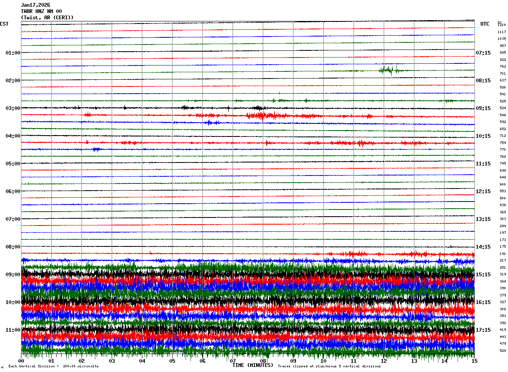The height and width of the screenshot is (372, 508).
Task: Select the 10:00 CST row label
Action: [13, 302]
